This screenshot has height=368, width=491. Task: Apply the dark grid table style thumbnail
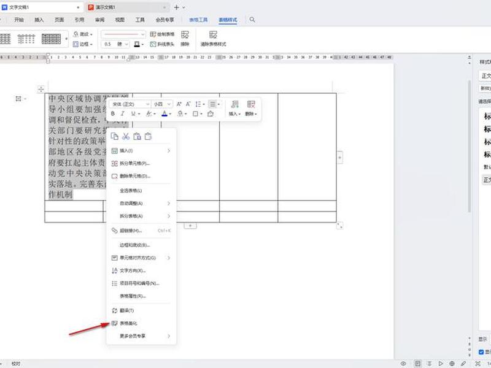click(52, 39)
